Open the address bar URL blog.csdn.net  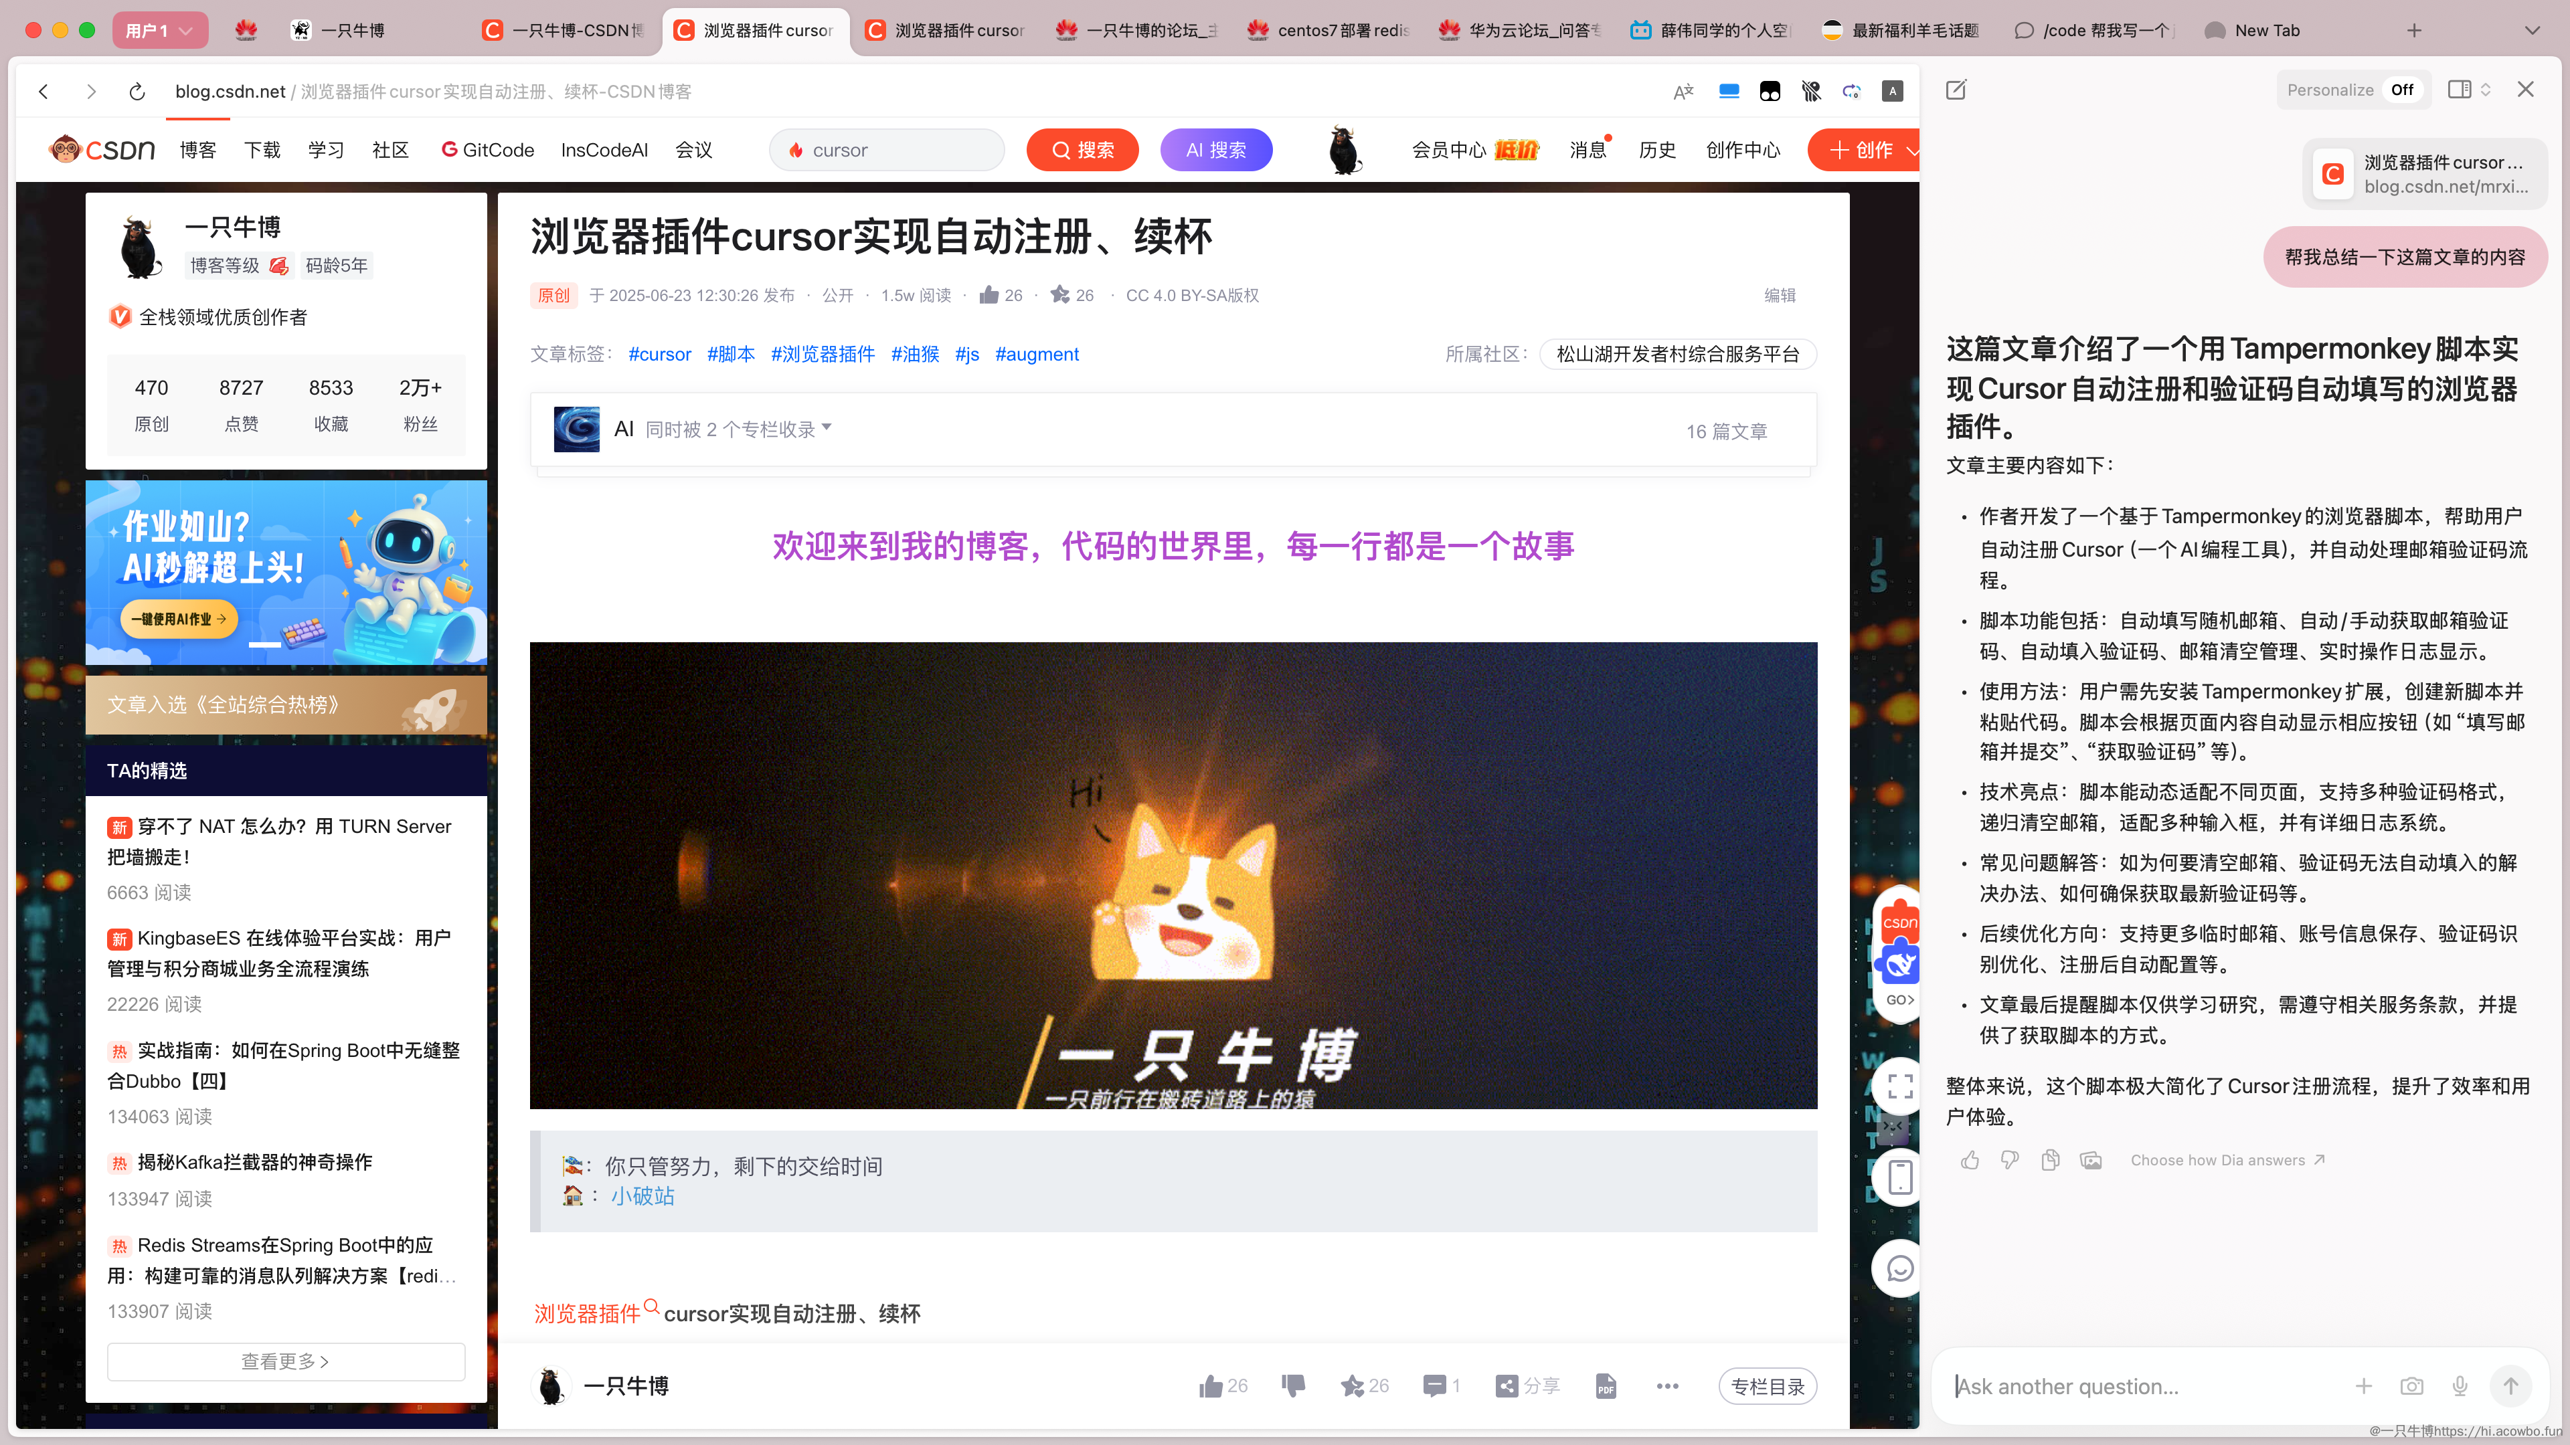230,91
